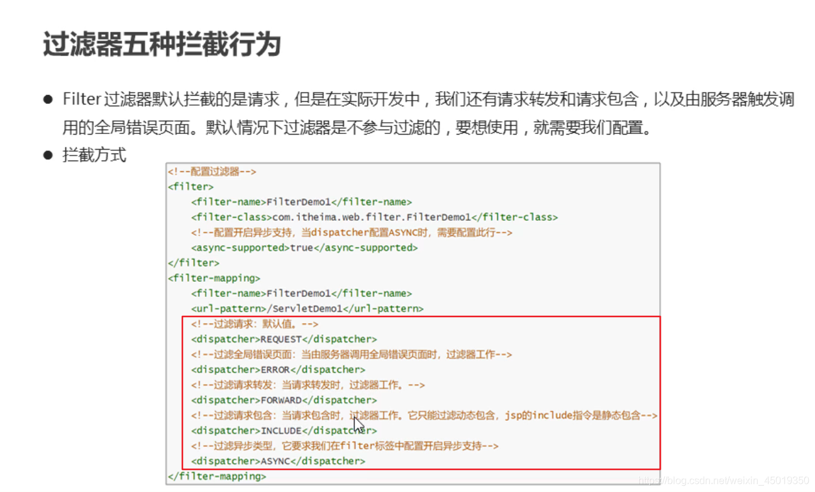Click the comment about 过滤请求包含
The image size is (815, 492).
coord(424,415)
